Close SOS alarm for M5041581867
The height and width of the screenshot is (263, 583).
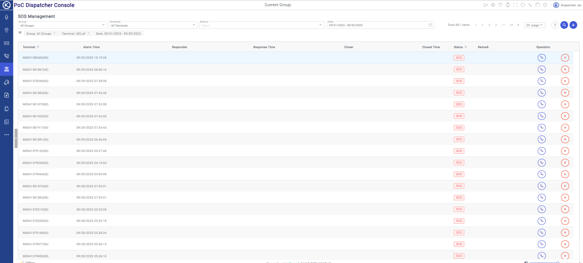pyautogui.click(x=565, y=69)
